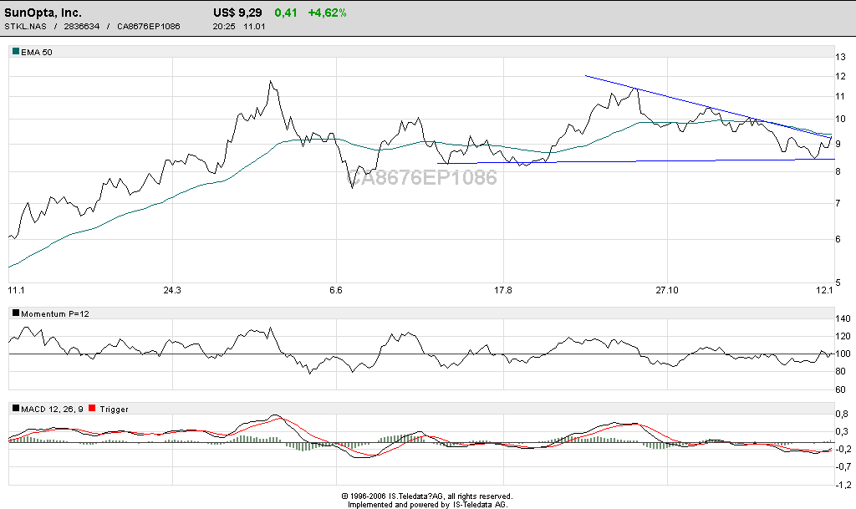The height and width of the screenshot is (509, 856).
Task: Click the 80 momentum axis label
Action: pyautogui.click(x=840, y=372)
